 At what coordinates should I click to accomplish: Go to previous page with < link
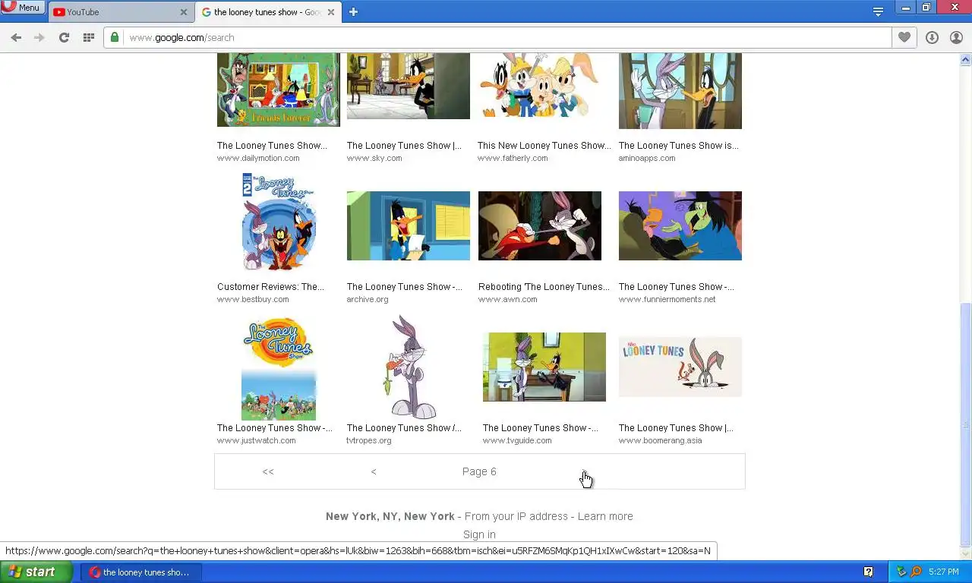(374, 471)
